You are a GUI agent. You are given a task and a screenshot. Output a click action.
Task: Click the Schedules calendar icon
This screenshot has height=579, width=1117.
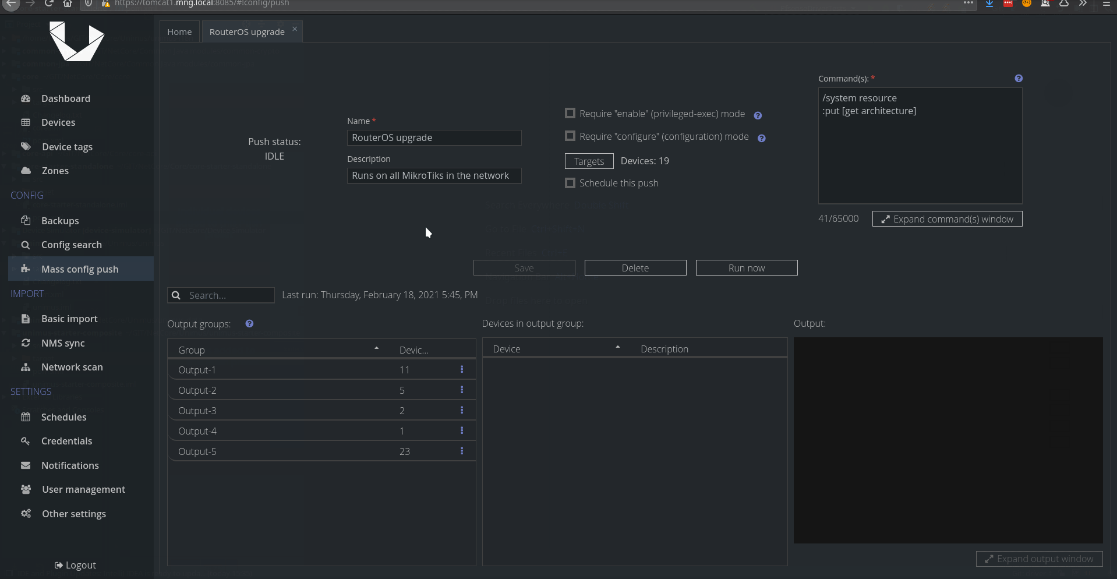pos(26,416)
